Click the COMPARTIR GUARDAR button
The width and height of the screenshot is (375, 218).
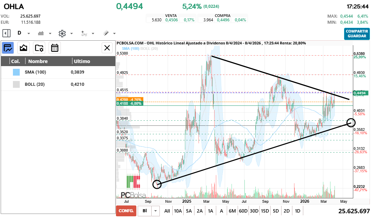pos(357,34)
